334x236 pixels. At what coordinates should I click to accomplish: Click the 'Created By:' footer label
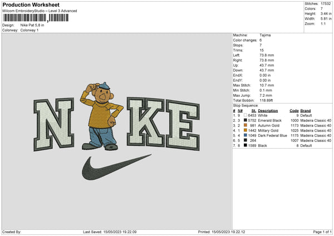pos(12,232)
